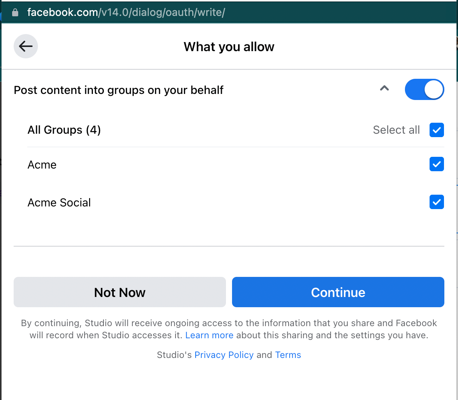The image size is (458, 400).
Task: Click Continue to grant access
Action: pos(338,292)
